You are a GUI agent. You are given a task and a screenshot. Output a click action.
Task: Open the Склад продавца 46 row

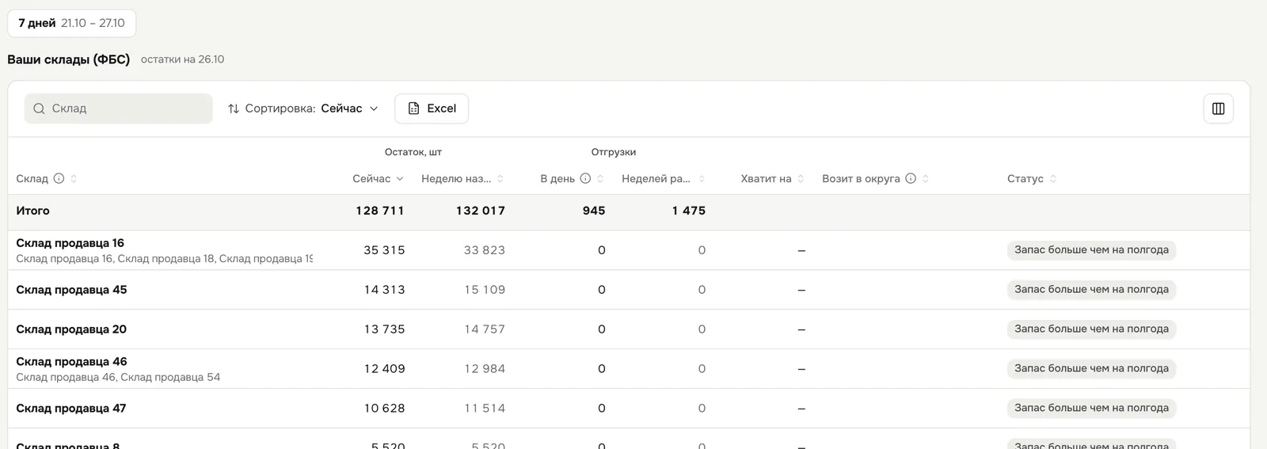[629, 369]
